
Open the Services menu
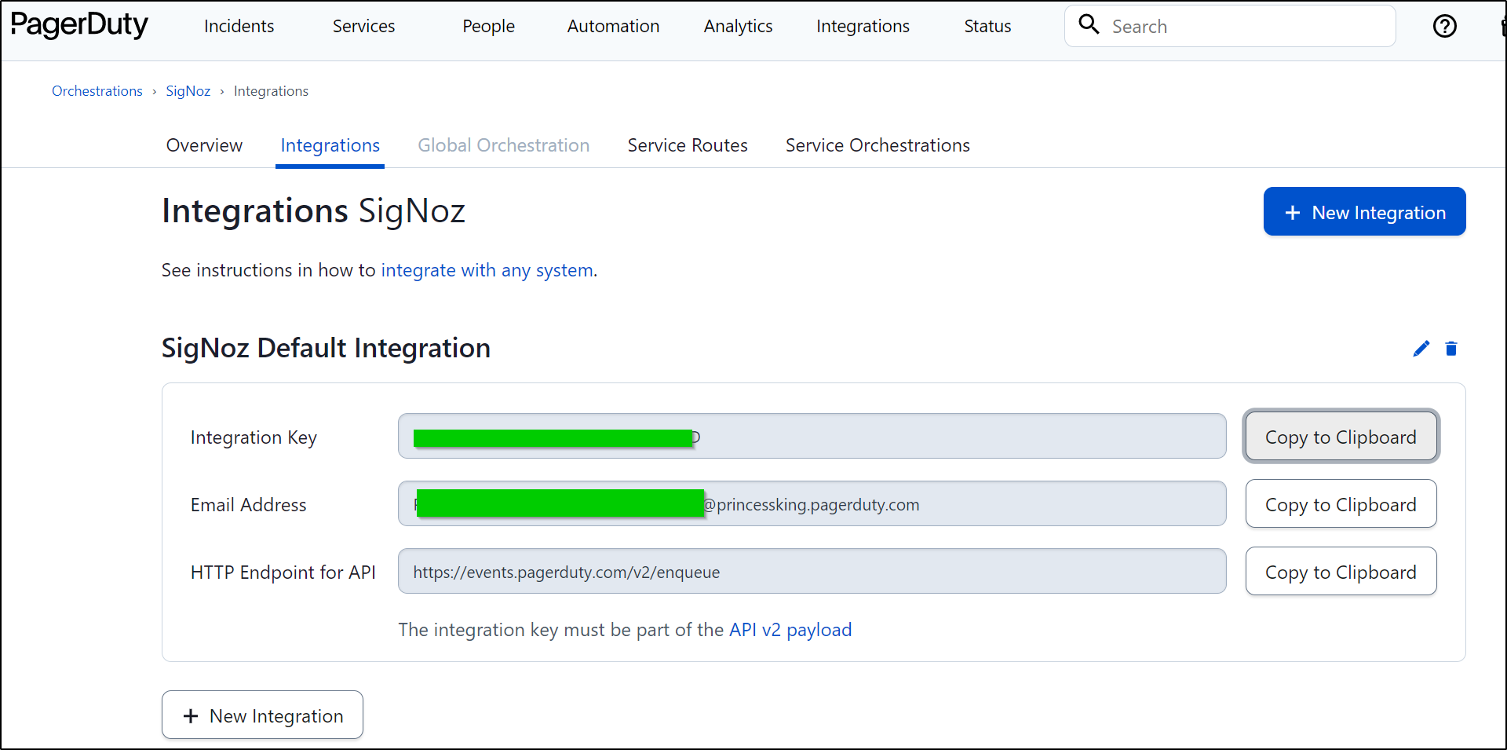[363, 27]
